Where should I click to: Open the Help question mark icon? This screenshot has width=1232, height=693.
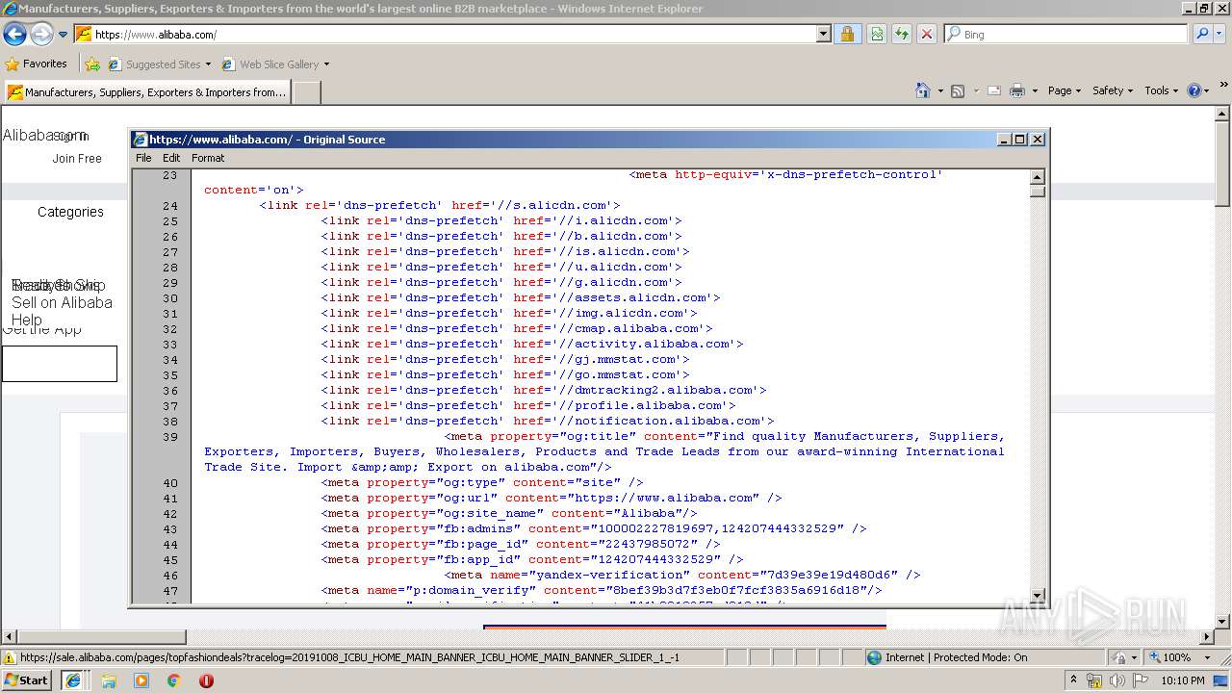coord(1194,90)
